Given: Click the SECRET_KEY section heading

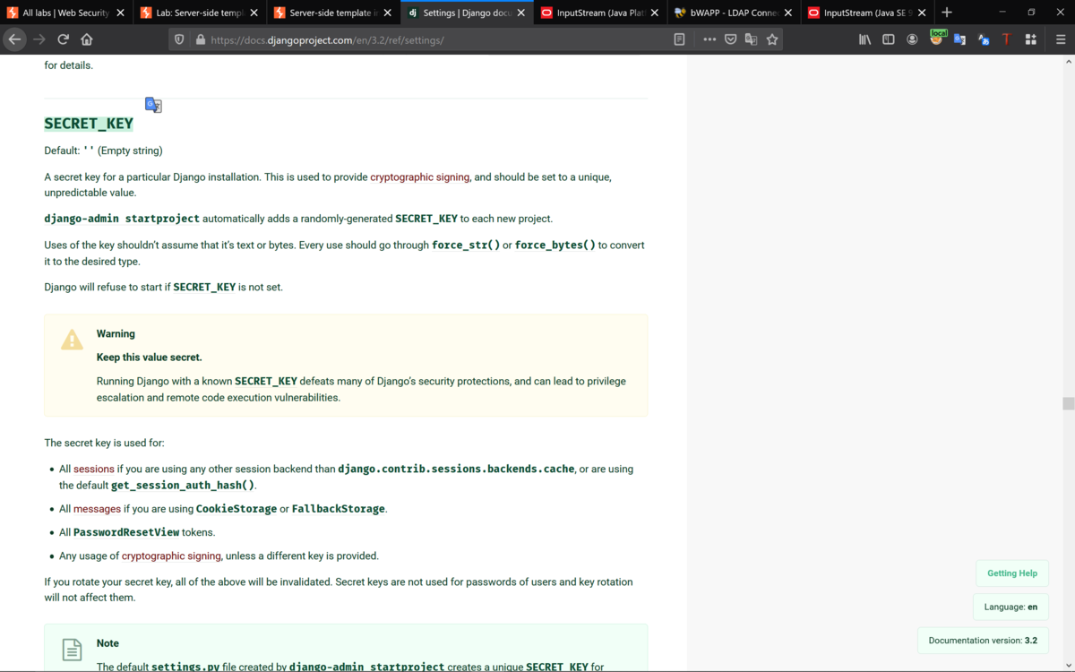Looking at the screenshot, I should click(89, 124).
